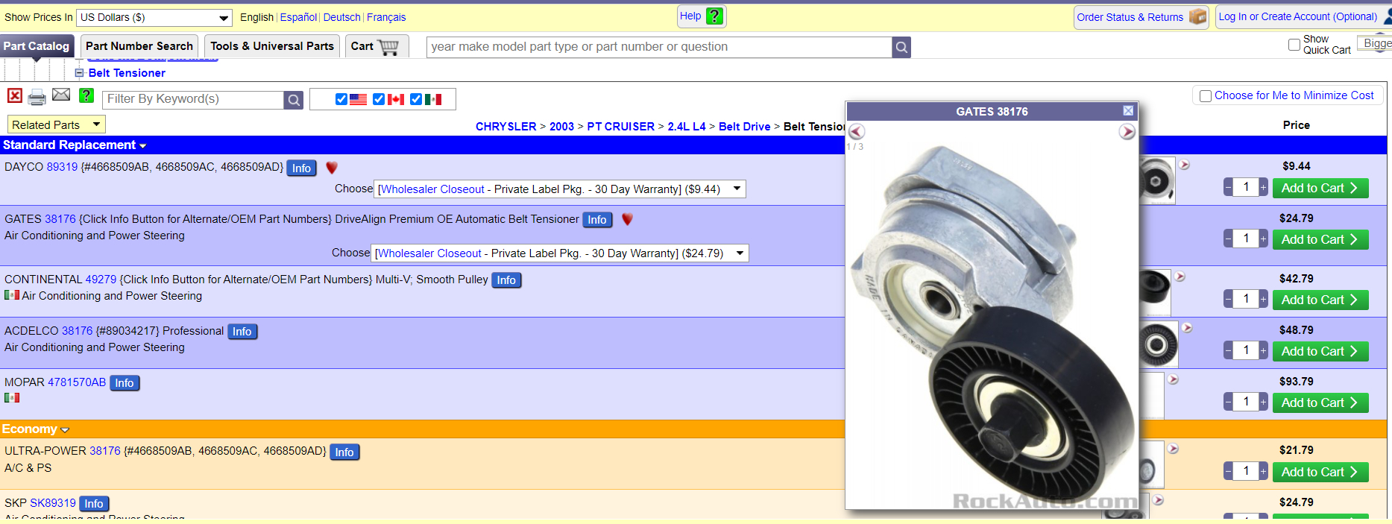
Task: Click Info button for CONTINENTAL 49279
Action: pyautogui.click(x=506, y=280)
